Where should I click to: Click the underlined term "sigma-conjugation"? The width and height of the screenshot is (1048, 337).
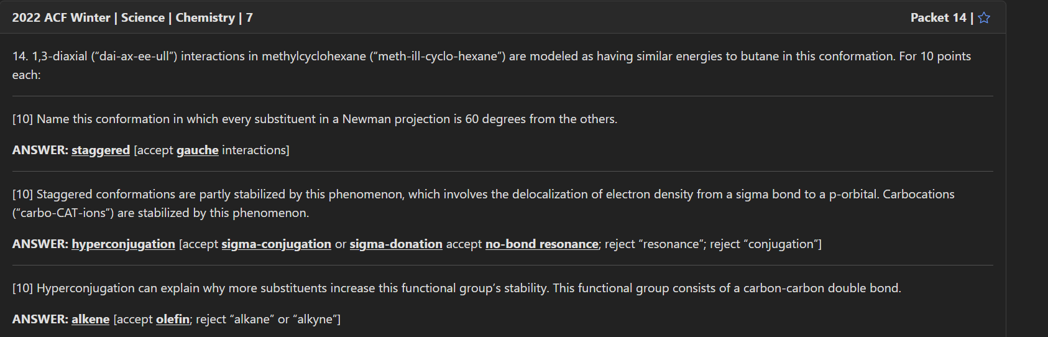tap(276, 244)
